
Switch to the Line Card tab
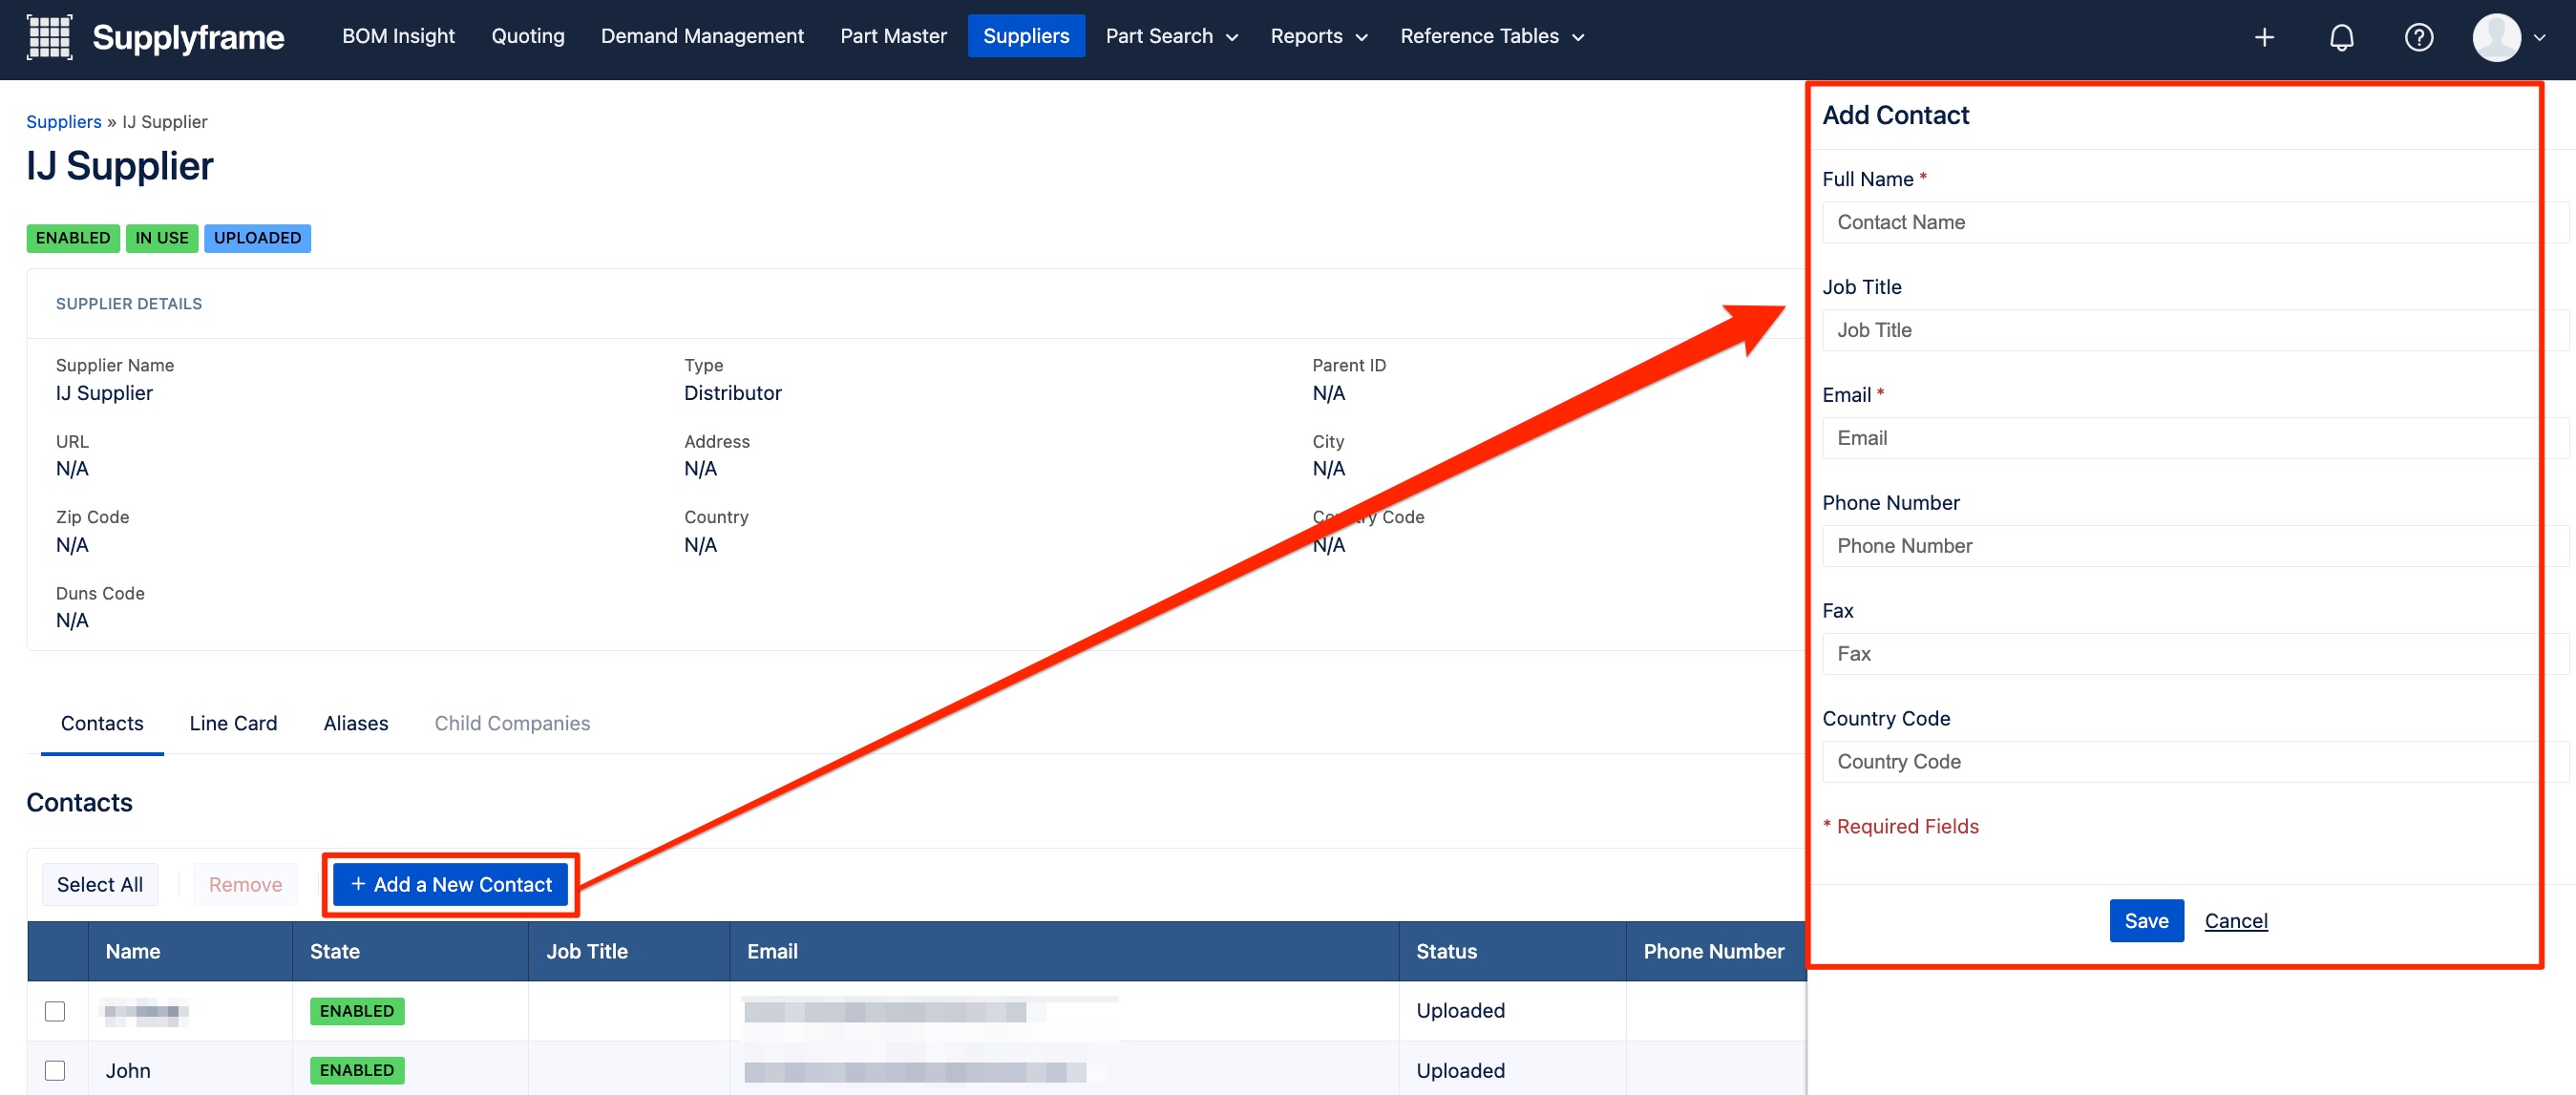[233, 722]
